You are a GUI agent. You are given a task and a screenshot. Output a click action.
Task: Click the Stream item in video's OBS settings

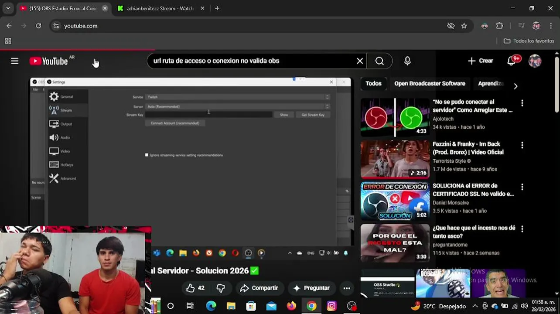68,110
